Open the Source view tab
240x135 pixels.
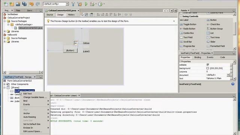50,15
